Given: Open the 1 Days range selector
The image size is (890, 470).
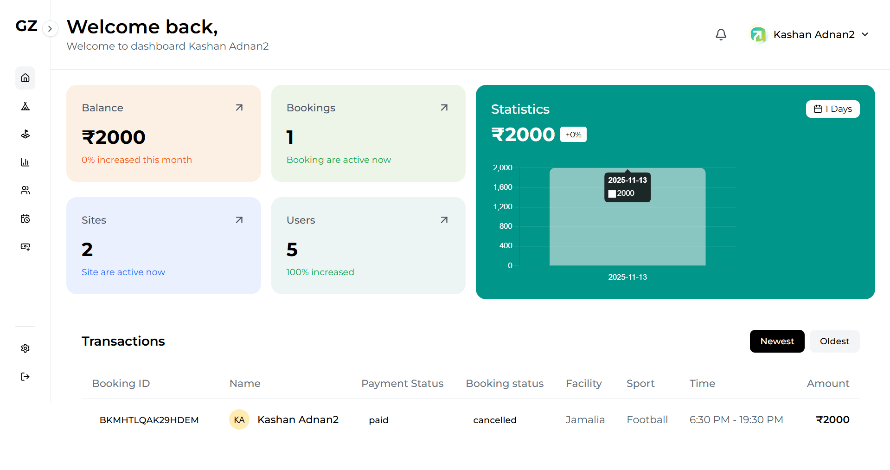Looking at the screenshot, I should (832, 109).
